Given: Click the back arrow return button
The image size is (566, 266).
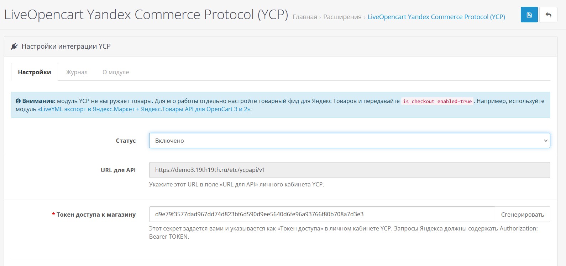Looking at the screenshot, I should tap(548, 15).
